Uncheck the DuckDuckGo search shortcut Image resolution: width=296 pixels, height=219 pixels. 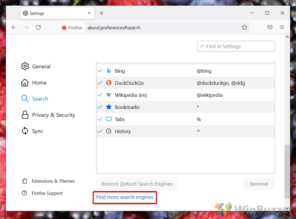100,83
